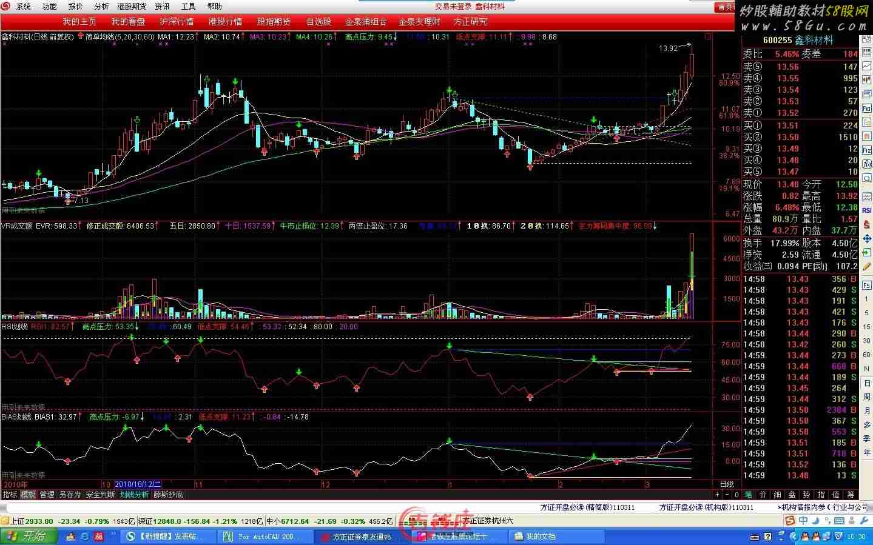Select the 安全判断 template
The width and height of the screenshot is (873, 545).
[x=100, y=495]
